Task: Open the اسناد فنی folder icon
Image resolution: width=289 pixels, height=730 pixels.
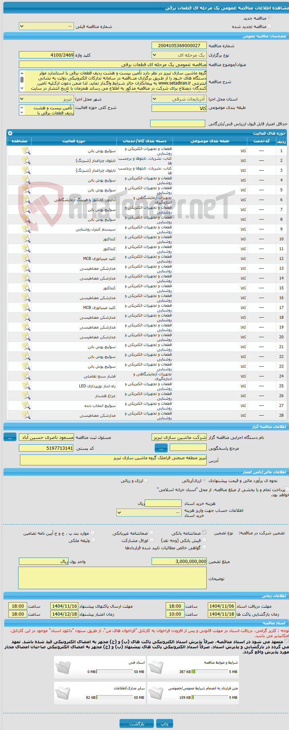Action: 63,667
